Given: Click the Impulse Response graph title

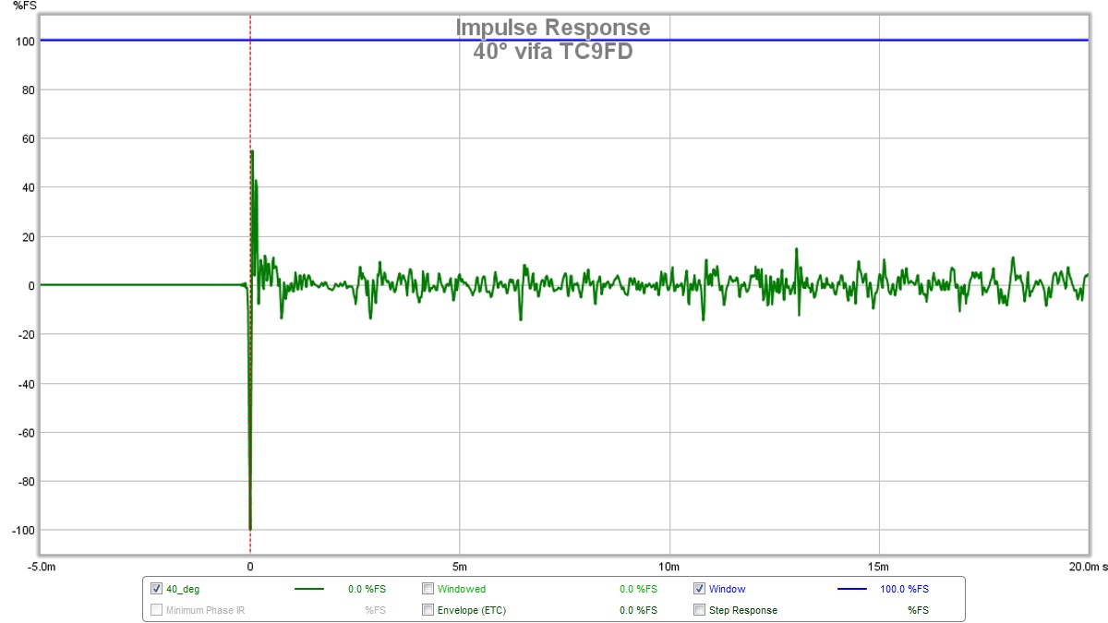Looking at the screenshot, I should [x=553, y=28].
